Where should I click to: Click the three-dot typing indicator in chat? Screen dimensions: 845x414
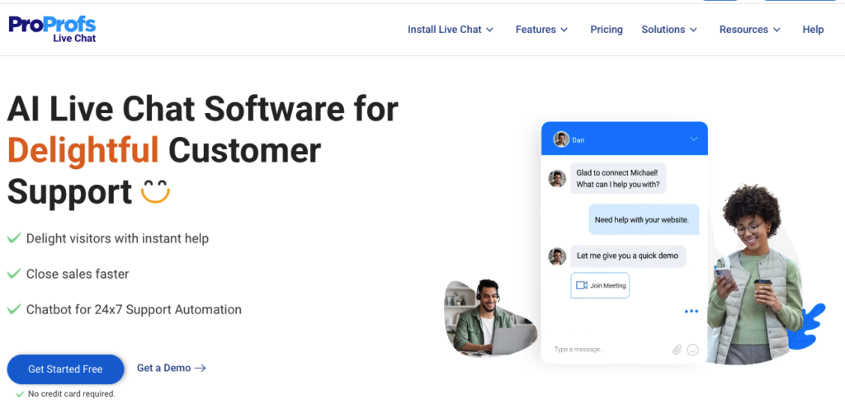pos(691,312)
